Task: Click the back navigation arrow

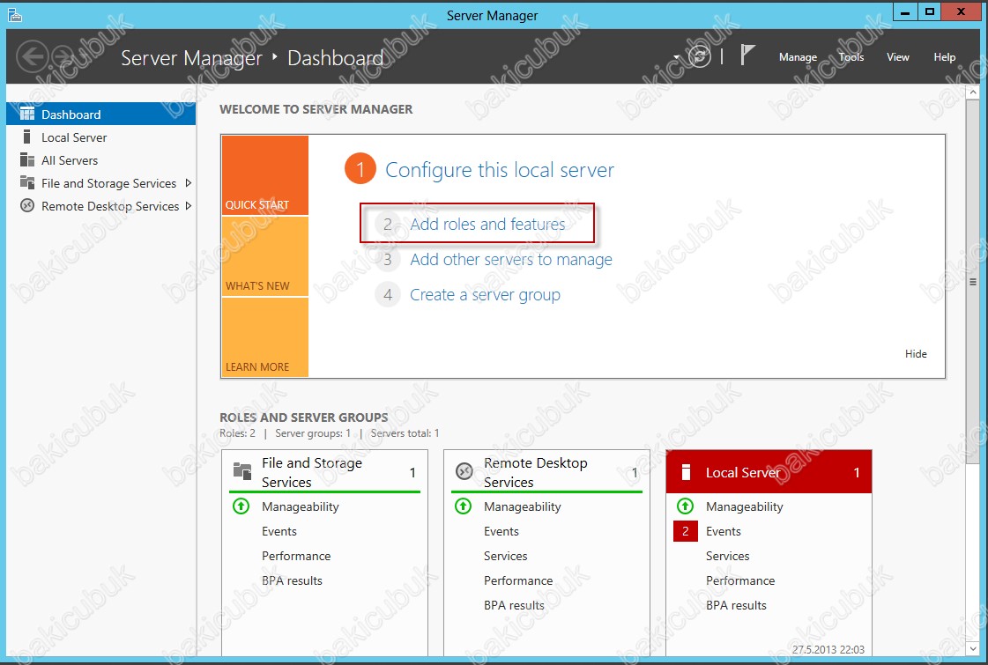Action: (x=32, y=56)
